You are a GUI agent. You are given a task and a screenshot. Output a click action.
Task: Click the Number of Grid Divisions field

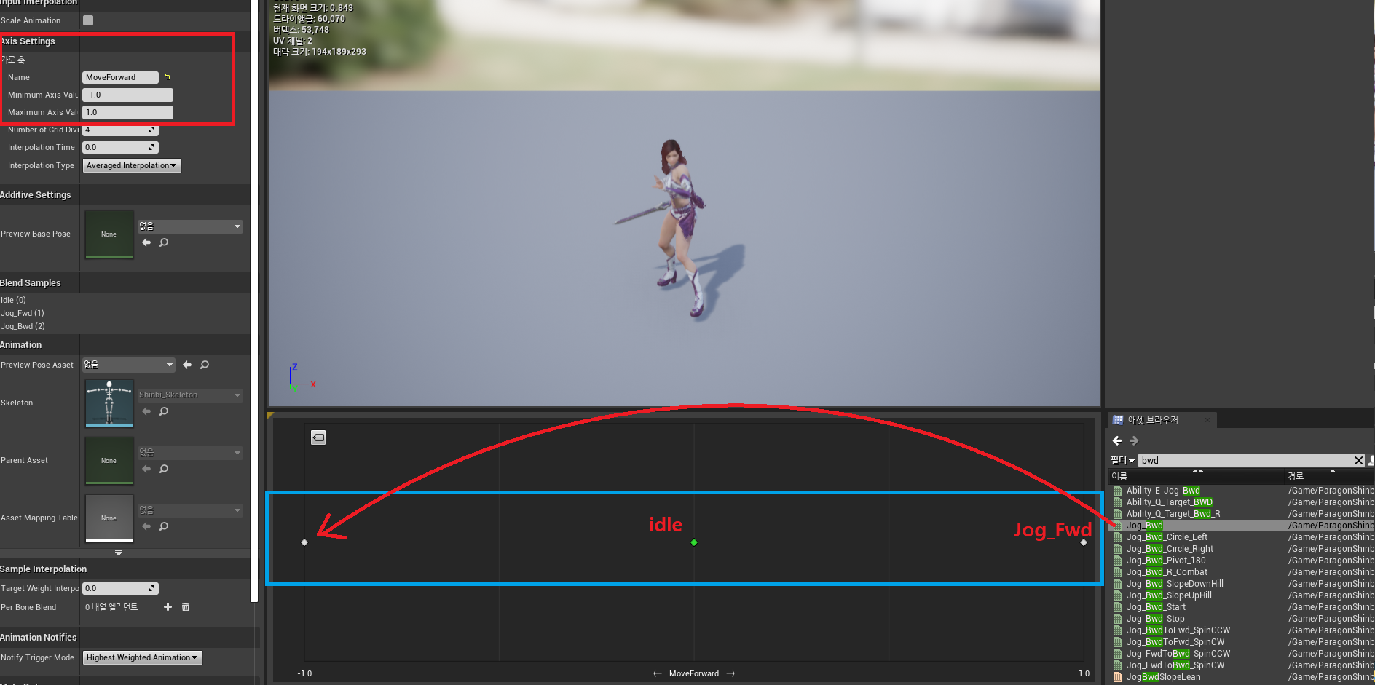click(120, 130)
